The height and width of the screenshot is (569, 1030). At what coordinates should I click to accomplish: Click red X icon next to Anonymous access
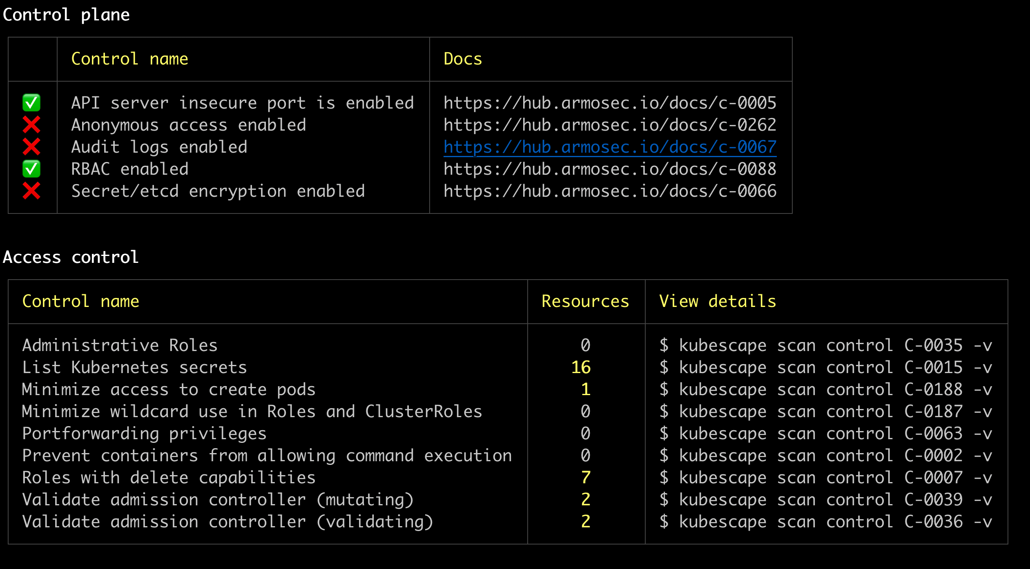pos(31,125)
